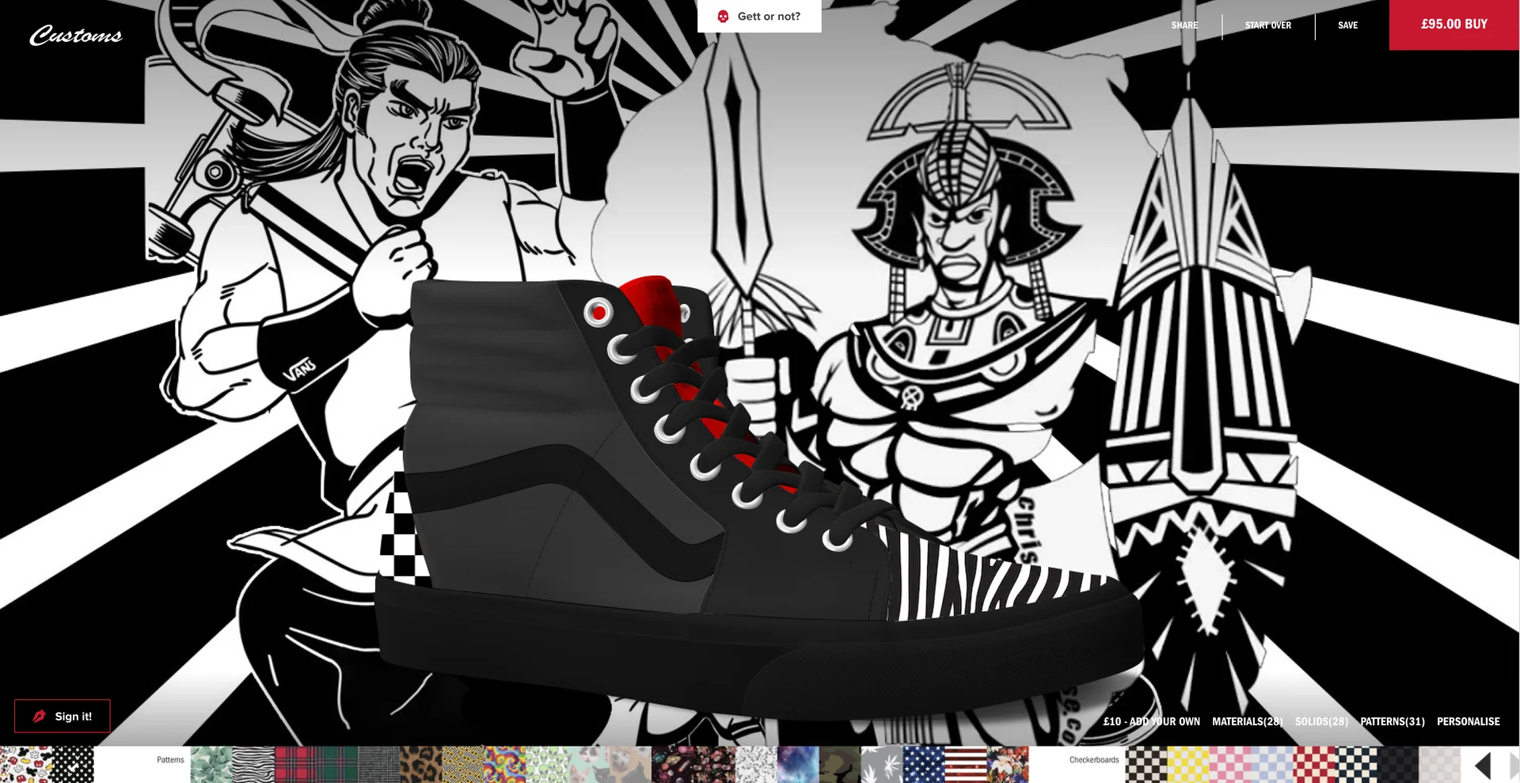Choose the rainbow tie-dye swatch

[505, 765]
